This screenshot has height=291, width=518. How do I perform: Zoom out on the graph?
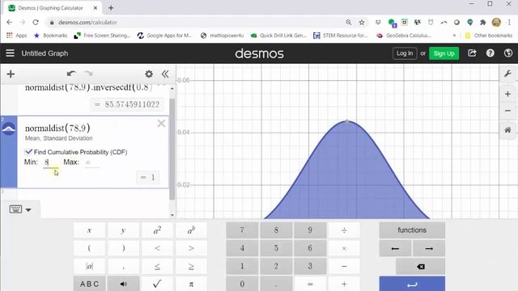(507, 111)
